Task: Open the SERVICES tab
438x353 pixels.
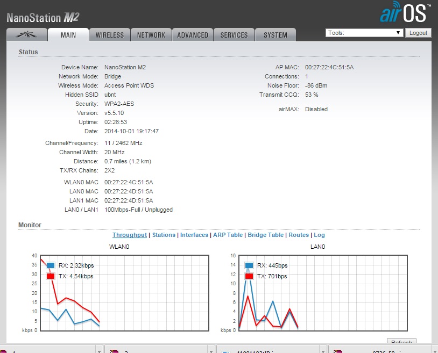Action: (234, 35)
